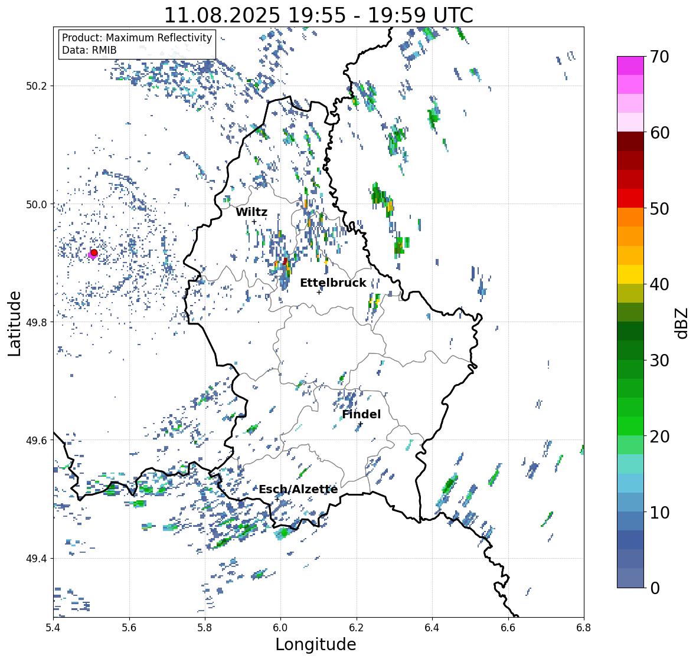Click the Data: RMIB text
Image resolution: width=696 pixels, height=659 pixels.
[89, 50]
